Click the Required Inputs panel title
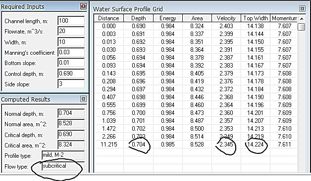Image resolution: width=311 pixels, height=181 pixels. tap(23, 7)
